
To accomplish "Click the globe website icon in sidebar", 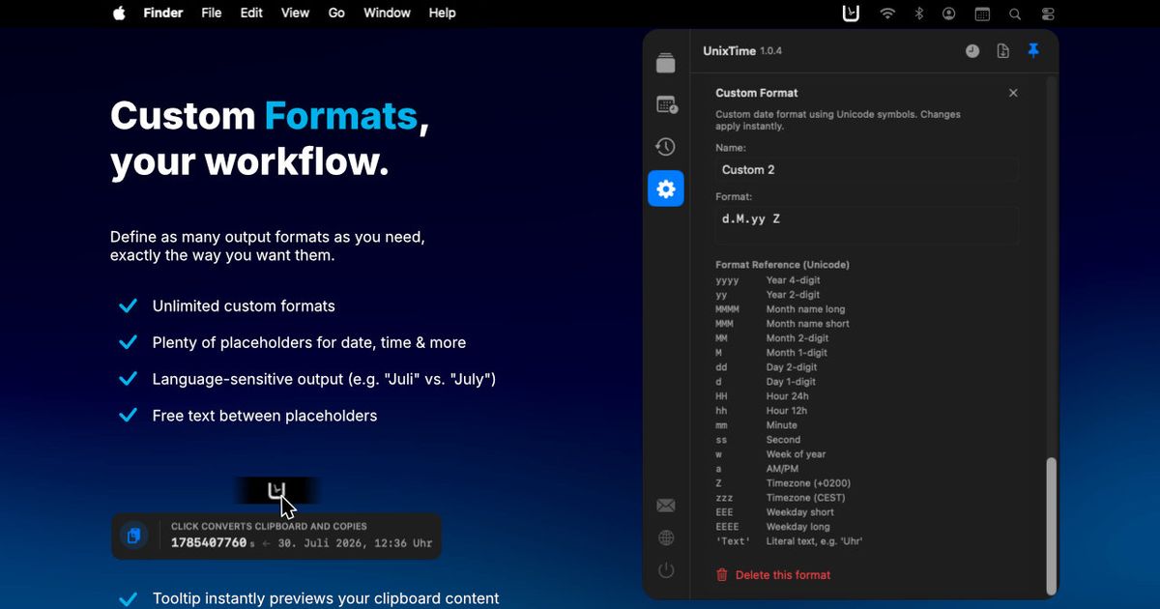I will click(x=666, y=538).
